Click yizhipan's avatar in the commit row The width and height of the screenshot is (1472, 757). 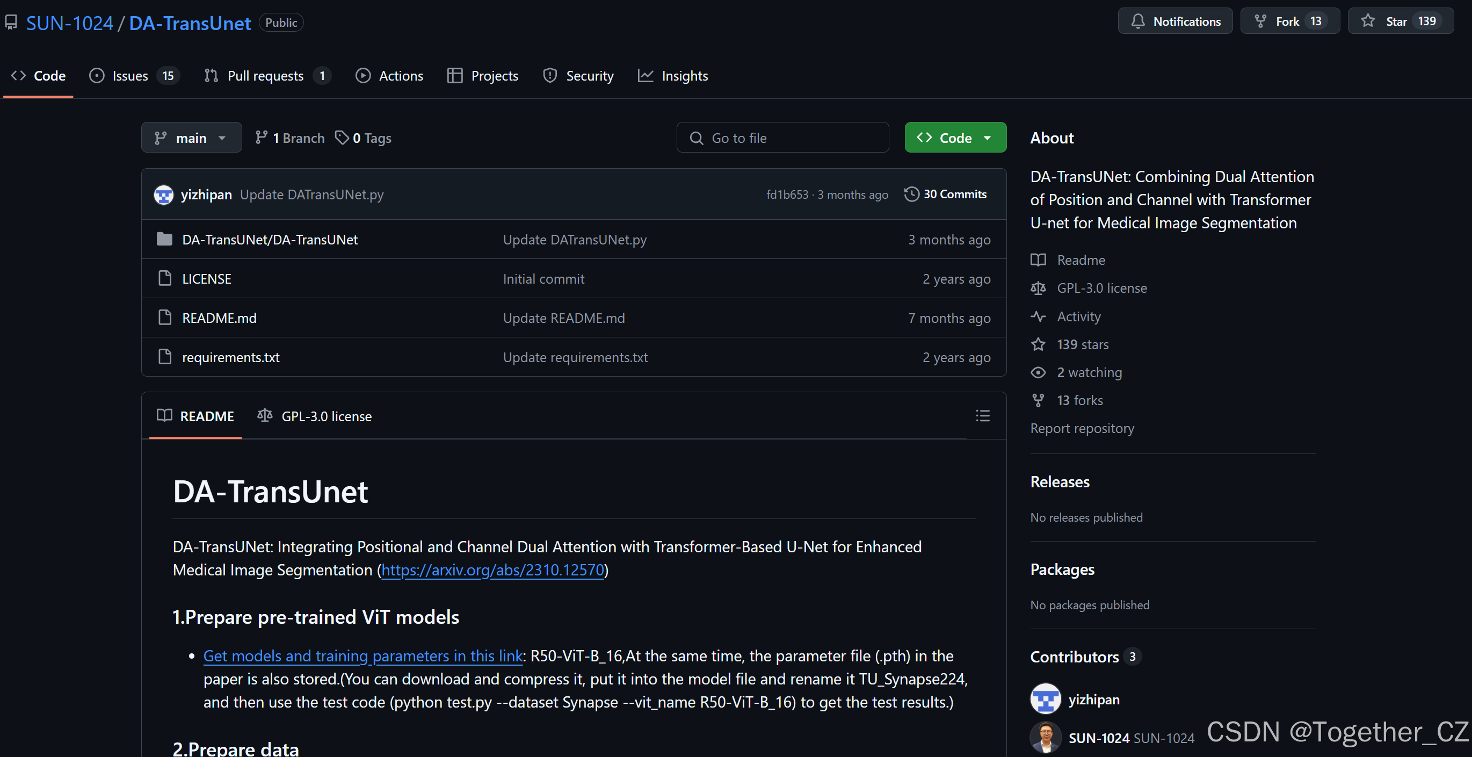[x=163, y=194]
